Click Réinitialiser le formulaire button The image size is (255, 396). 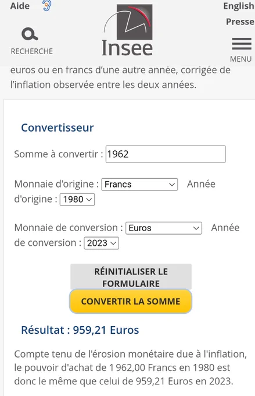coord(131,277)
